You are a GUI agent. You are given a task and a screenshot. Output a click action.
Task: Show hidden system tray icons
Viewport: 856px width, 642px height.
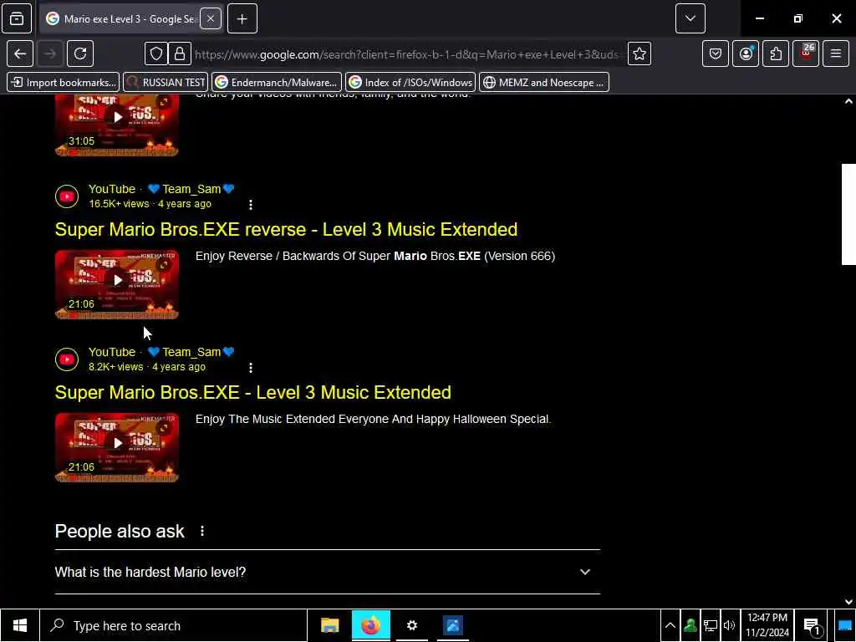click(x=670, y=625)
